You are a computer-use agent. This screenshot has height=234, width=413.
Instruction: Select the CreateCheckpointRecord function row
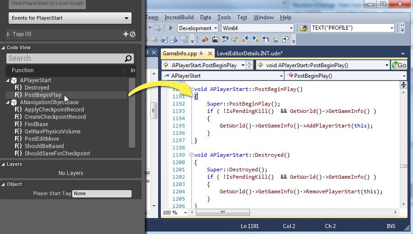click(x=66, y=117)
